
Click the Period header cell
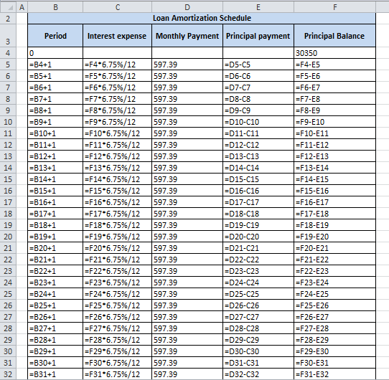coord(55,36)
